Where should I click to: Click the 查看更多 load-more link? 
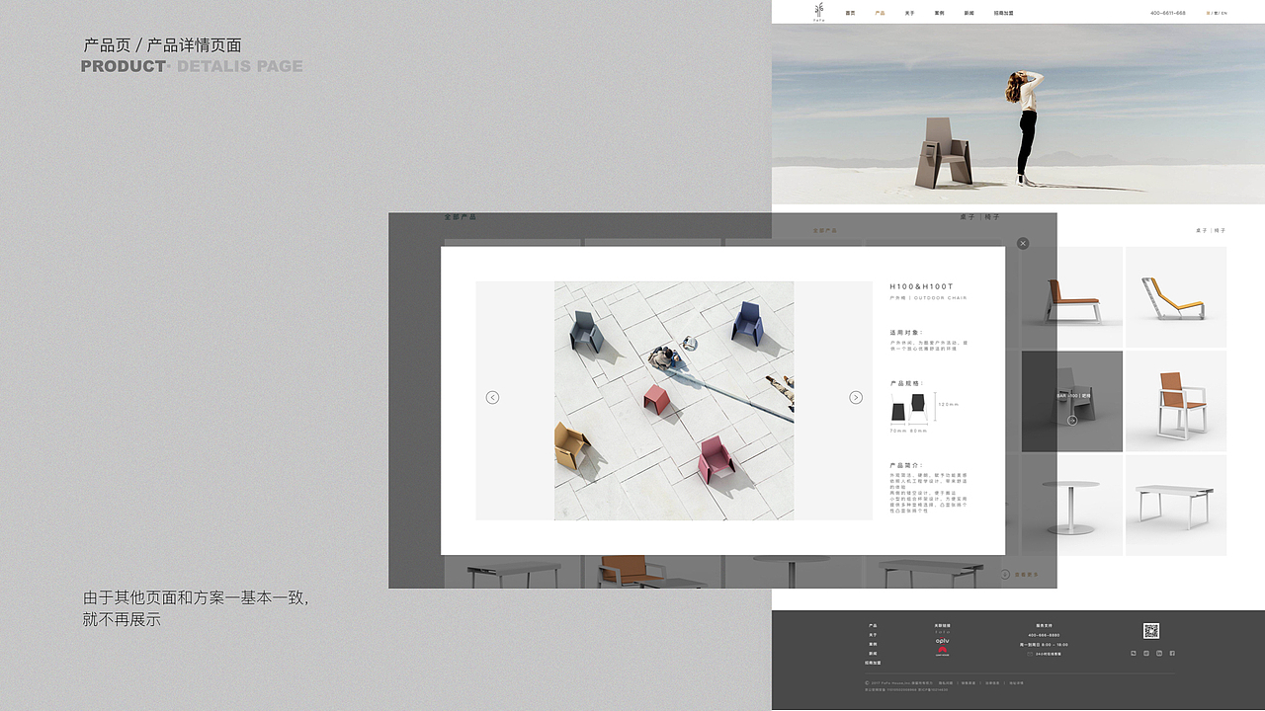click(1019, 574)
